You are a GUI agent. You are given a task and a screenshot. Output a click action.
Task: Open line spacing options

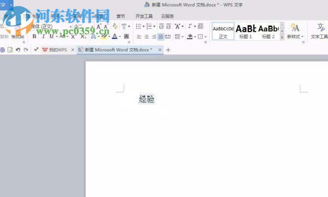(177, 37)
